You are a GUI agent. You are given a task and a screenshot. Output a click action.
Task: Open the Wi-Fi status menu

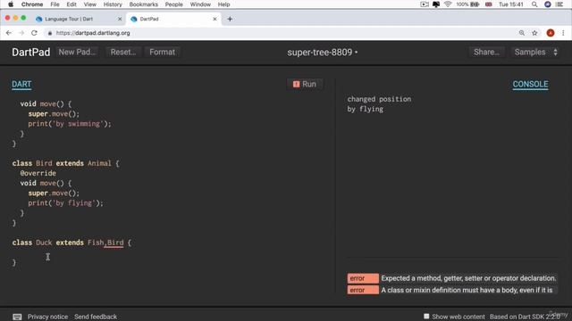[448, 4]
